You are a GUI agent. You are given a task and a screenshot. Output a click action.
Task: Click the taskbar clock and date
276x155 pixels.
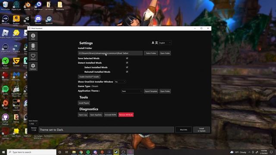[x=263, y=152]
